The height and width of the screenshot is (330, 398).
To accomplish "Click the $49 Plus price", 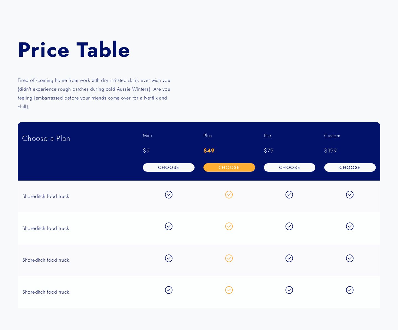I will pos(209,151).
